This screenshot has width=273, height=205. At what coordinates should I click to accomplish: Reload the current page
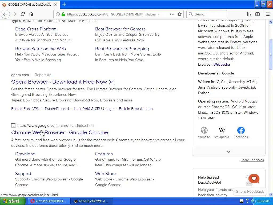(23, 14)
